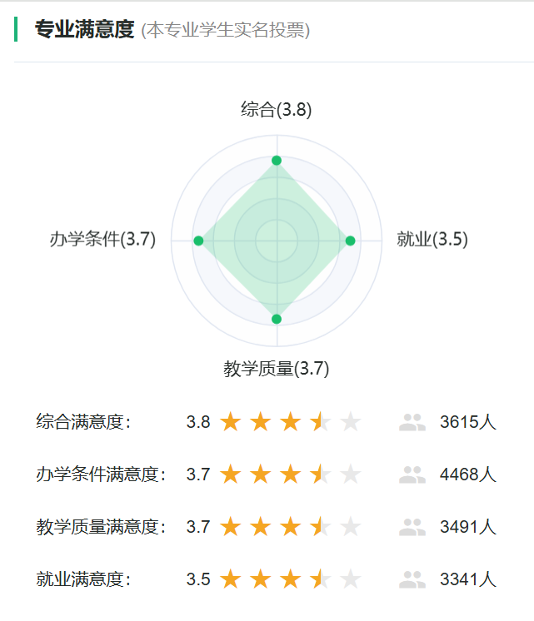Image resolution: width=534 pixels, height=621 pixels.
Task: Click the people icon beside 3615人
Action: (412, 422)
